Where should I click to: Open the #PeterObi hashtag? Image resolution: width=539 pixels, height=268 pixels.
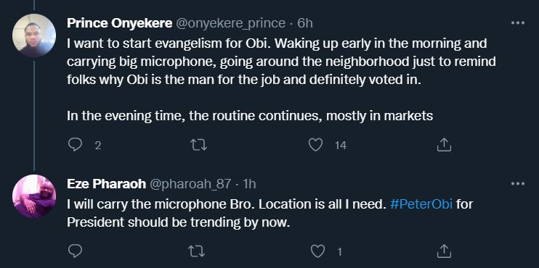coord(421,204)
